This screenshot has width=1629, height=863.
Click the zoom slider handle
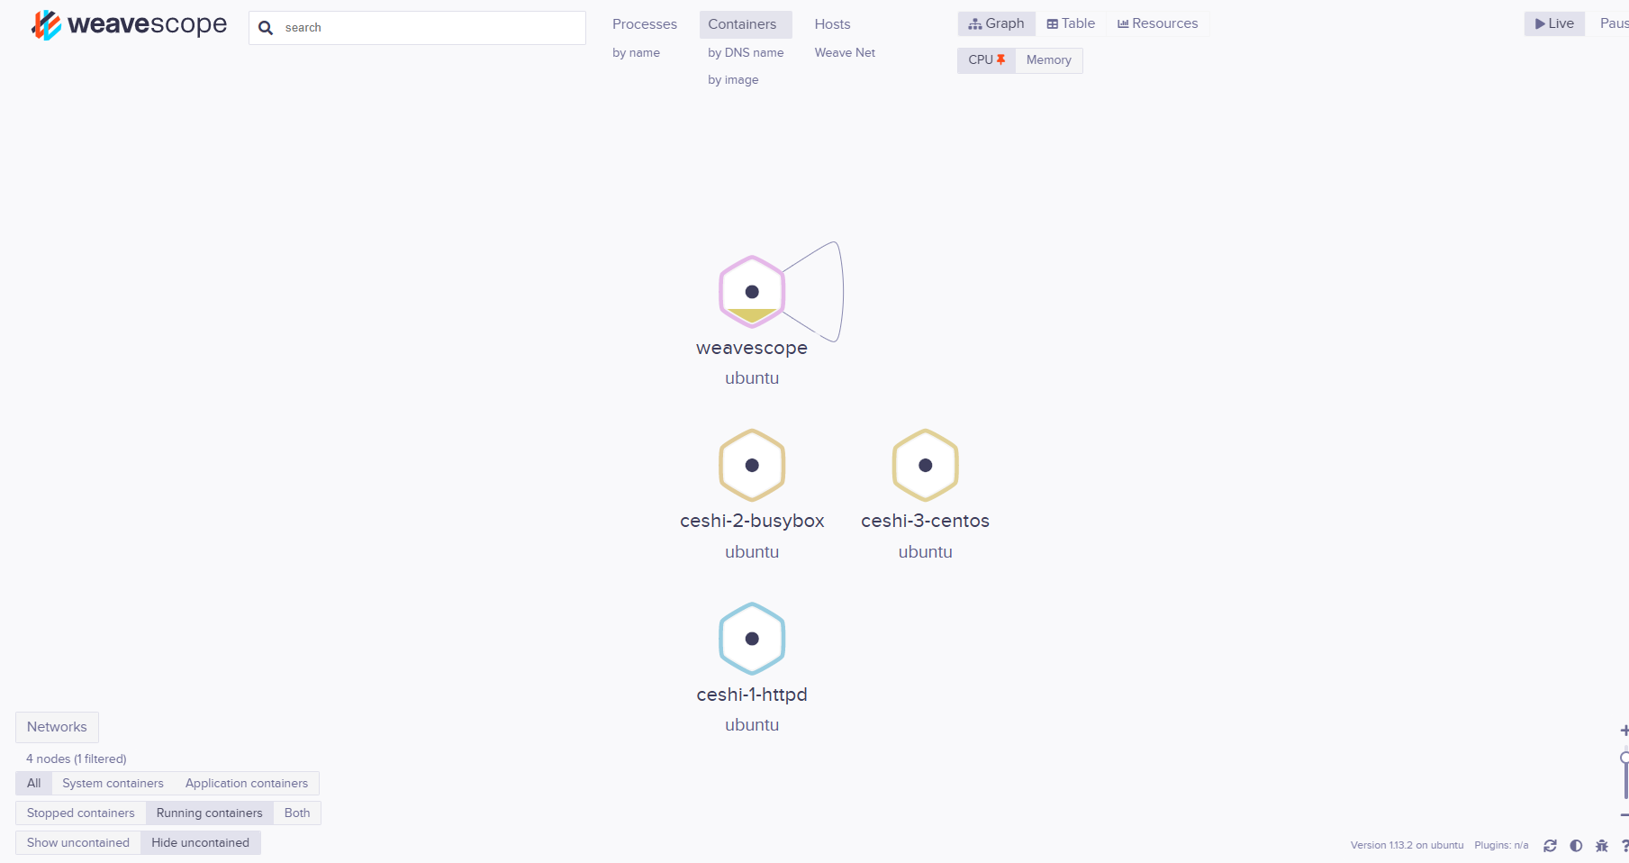pos(1624,758)
